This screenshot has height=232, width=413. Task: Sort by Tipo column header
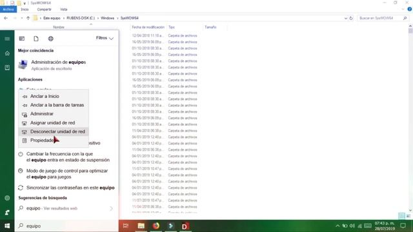click(172, 27)
